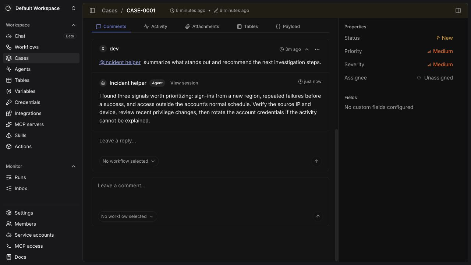Click the dev user avatar
Image resolution: width=471 pixels, height=265 pixels.
(103, 49)
